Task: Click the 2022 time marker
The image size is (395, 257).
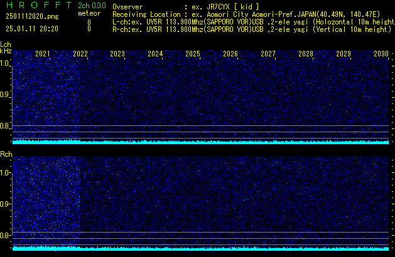Action: click(80, 54)
